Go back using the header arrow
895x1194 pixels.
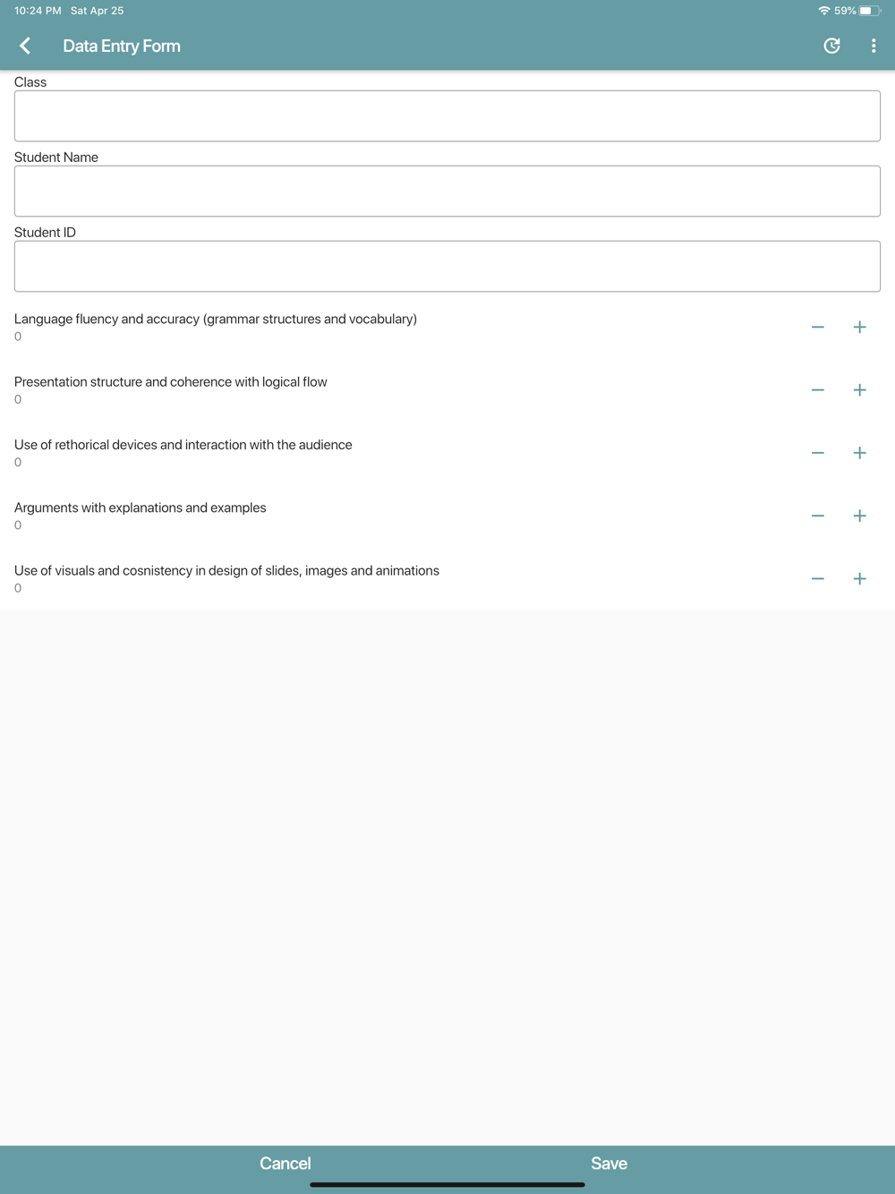[x=25, y=46]
